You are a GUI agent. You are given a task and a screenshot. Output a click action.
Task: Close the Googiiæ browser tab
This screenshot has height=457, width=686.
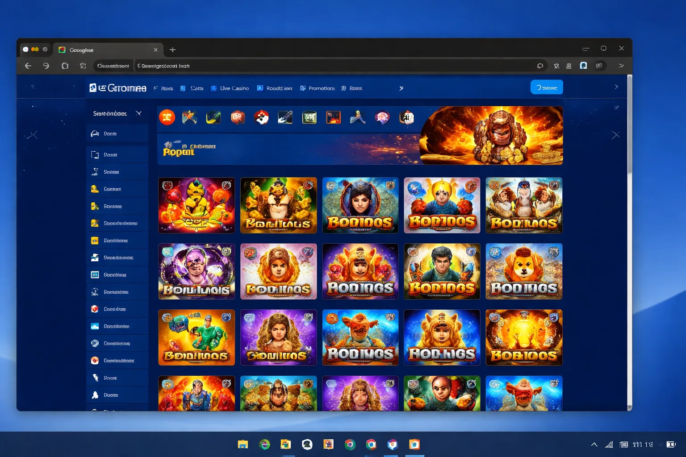[x=155, y=50]
